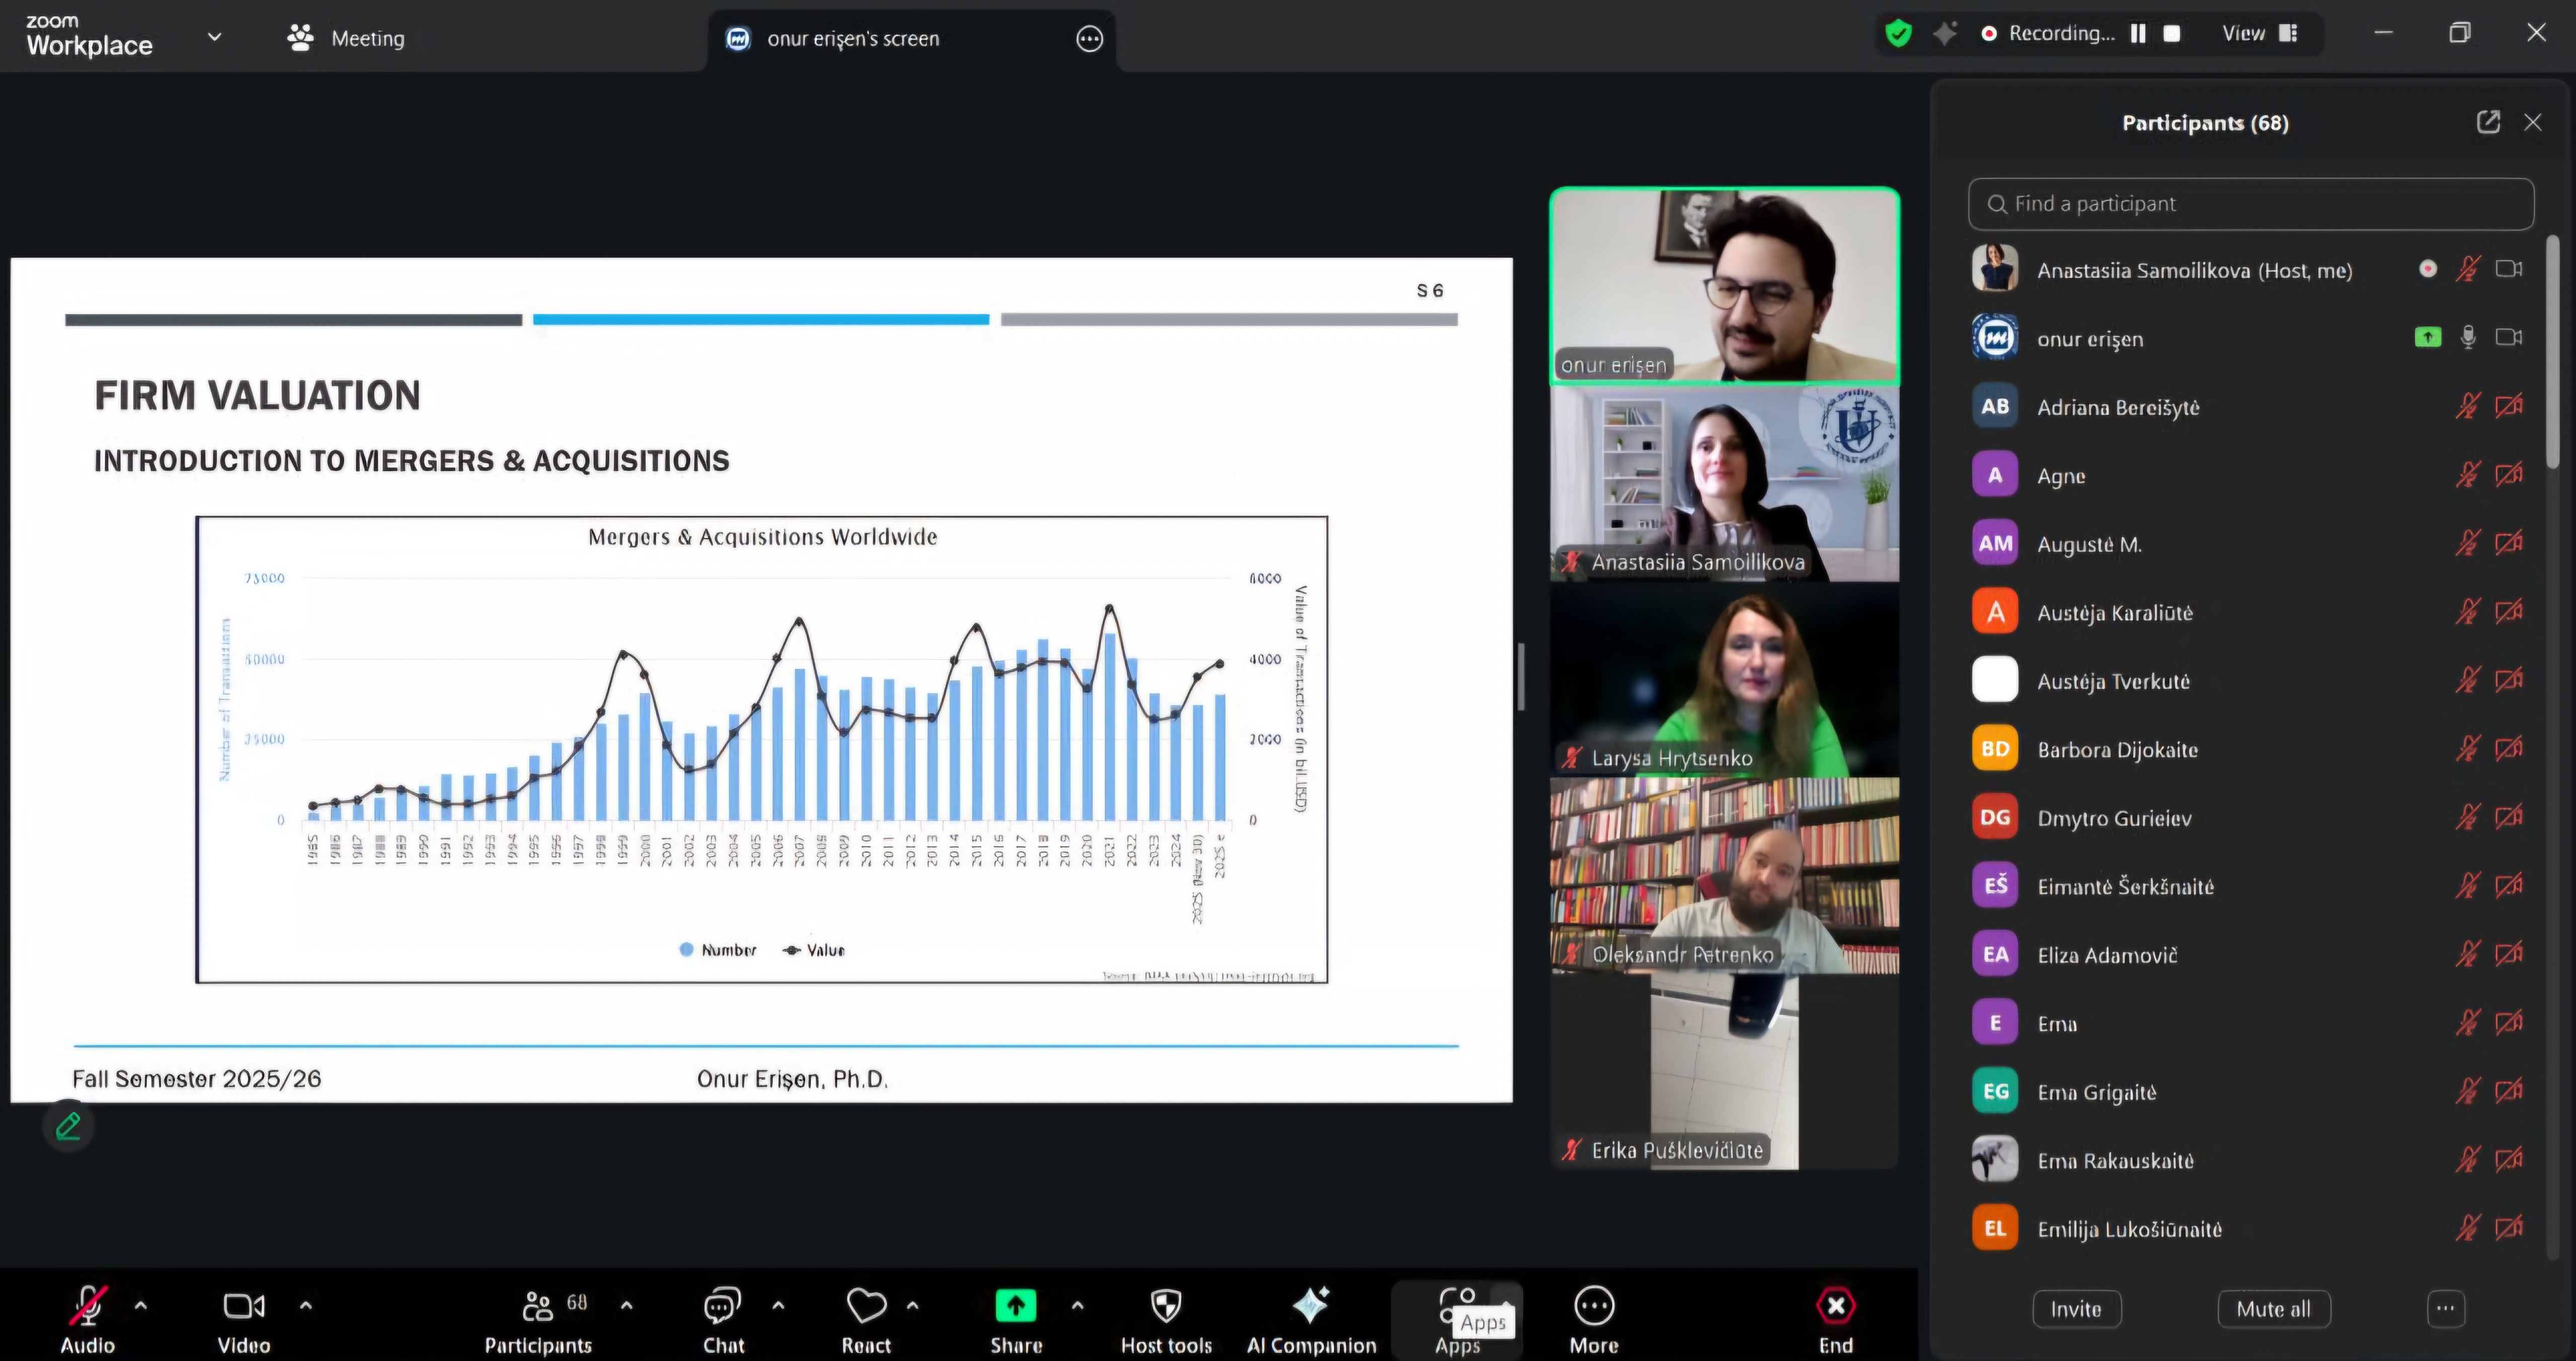Viewport: 2576px width, 1361px height.
Task: Open Zoom Workplace dropdown chevron
Action: pyautogui.click(x=214, y=37)
